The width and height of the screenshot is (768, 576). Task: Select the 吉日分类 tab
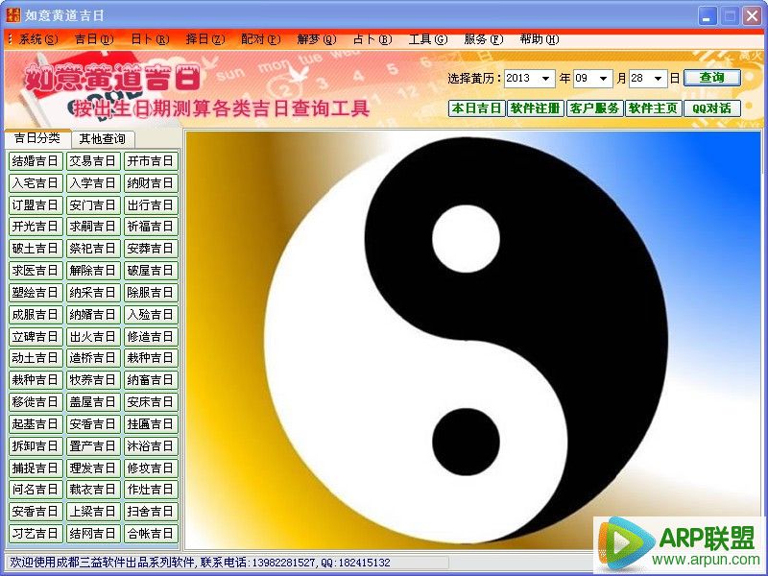pos(40,138)
